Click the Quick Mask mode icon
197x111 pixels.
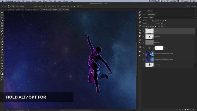[2, 77]
